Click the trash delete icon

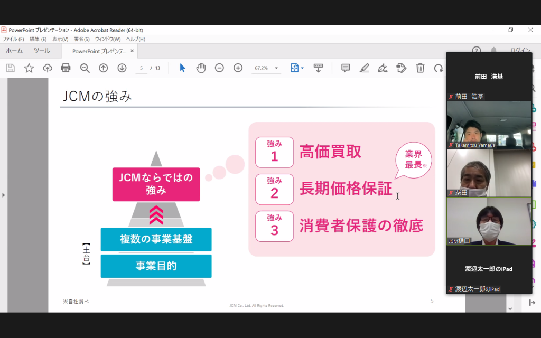(x=420, y=68)
